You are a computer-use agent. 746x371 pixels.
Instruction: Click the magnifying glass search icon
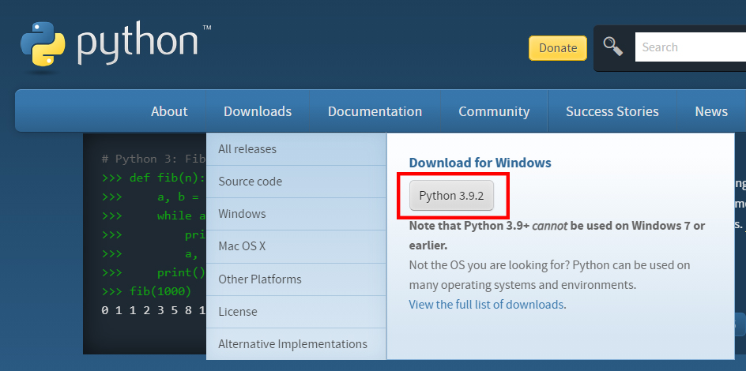click(x=612, y=47)
